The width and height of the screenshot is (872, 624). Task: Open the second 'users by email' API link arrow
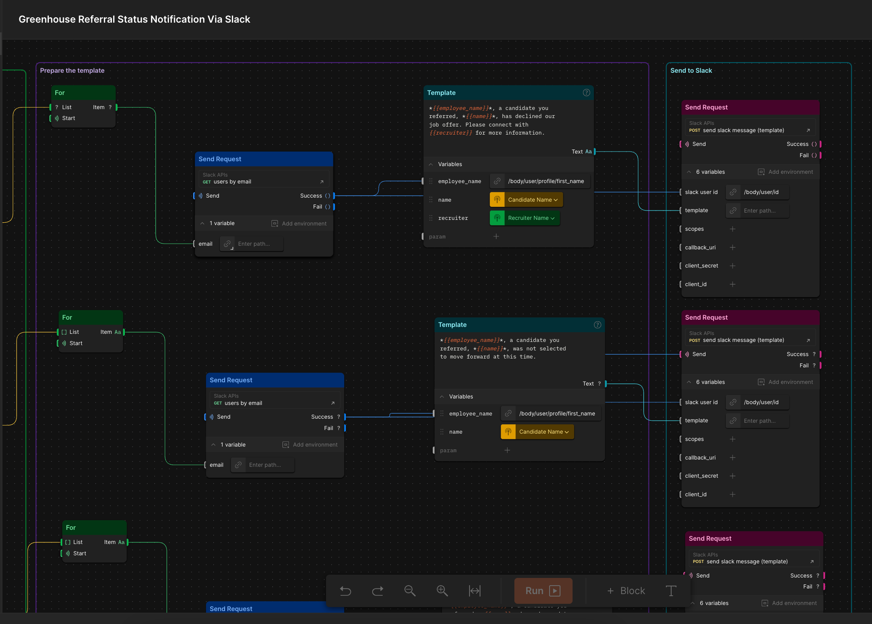click(x=333, y=403)
